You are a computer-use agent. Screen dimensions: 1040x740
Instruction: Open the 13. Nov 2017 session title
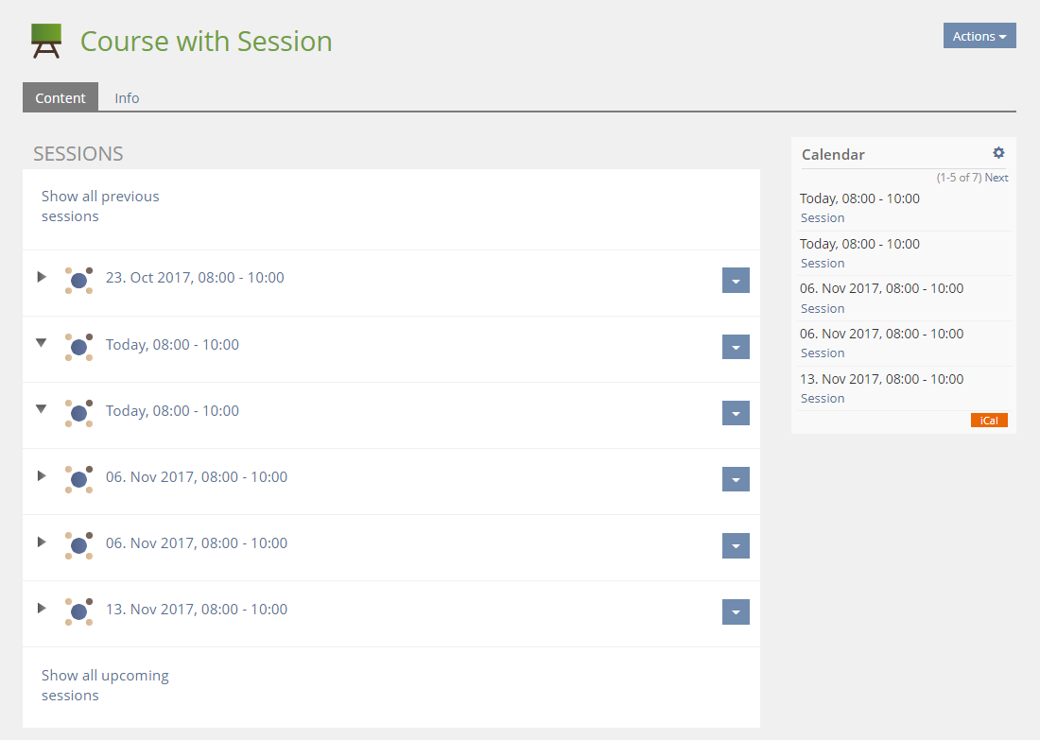click(197, 610)
